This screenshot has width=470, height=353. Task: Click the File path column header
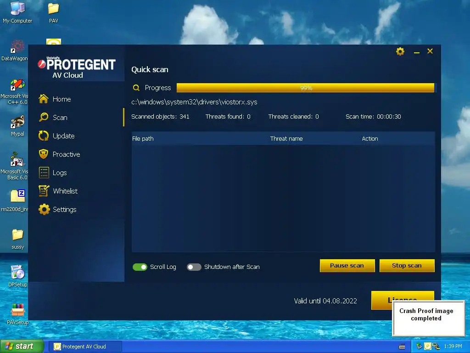[143, 139]
